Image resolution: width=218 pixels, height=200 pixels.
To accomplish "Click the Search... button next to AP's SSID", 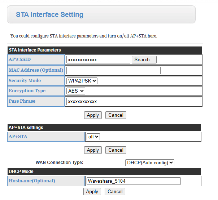I will click(x=144, y=60).
